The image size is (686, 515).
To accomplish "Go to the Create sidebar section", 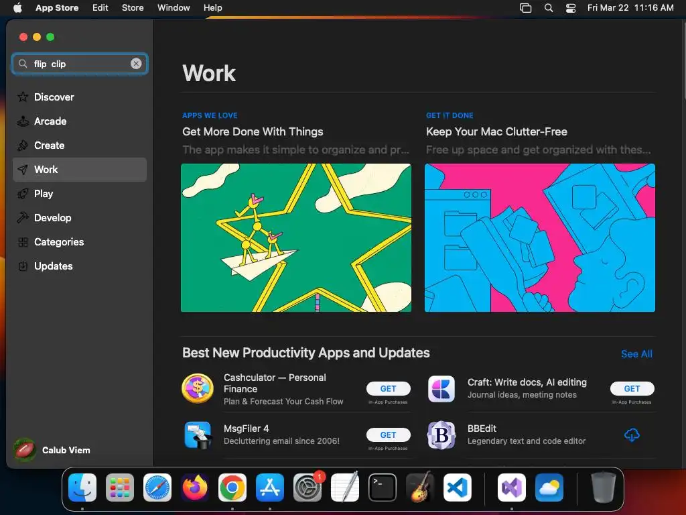I will point(80,146).
